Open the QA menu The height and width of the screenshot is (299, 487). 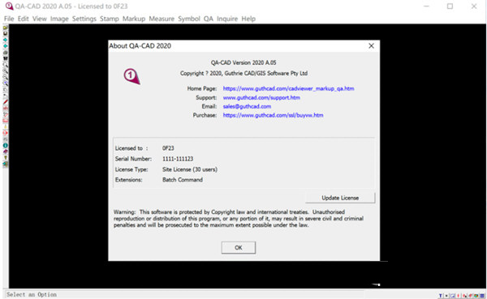click(209, 19)
